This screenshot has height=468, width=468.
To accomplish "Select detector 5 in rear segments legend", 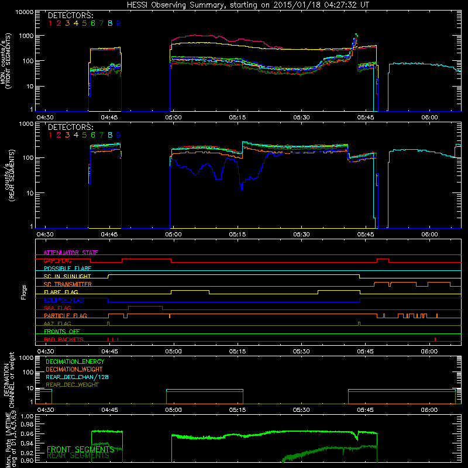I will coord(84,135).
